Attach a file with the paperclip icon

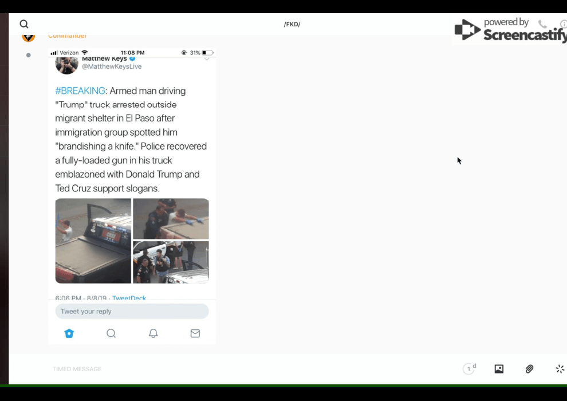pyautogui.click(x=529, y=369)
